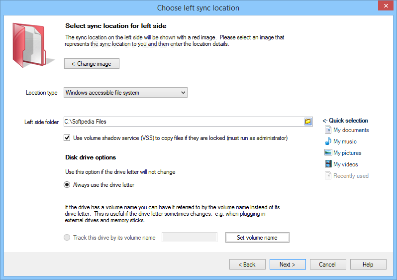Click the Change image button
397x280 pixels.
[92, 64]
